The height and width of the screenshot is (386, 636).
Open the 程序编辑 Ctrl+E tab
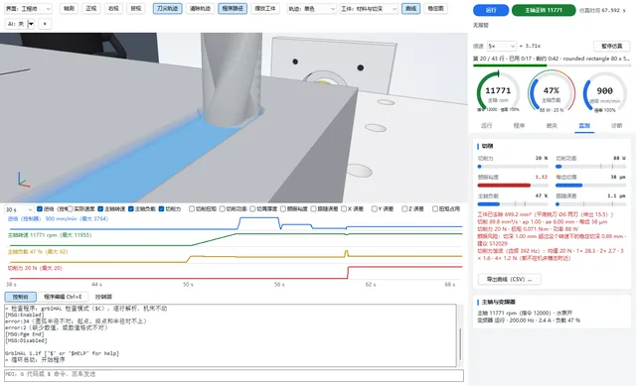coord(63,297)
